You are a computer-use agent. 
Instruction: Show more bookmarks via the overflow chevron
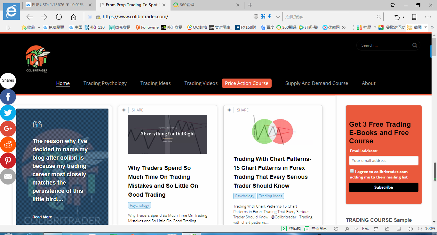(344, 27)
